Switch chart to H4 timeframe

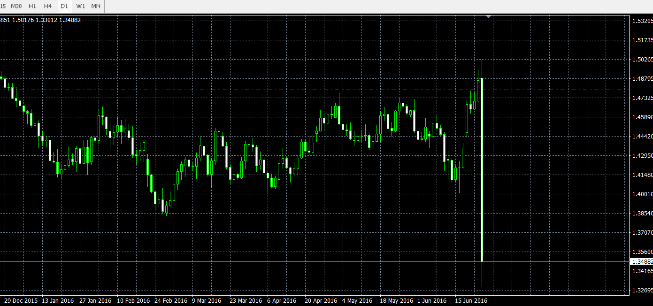point(48,6)
